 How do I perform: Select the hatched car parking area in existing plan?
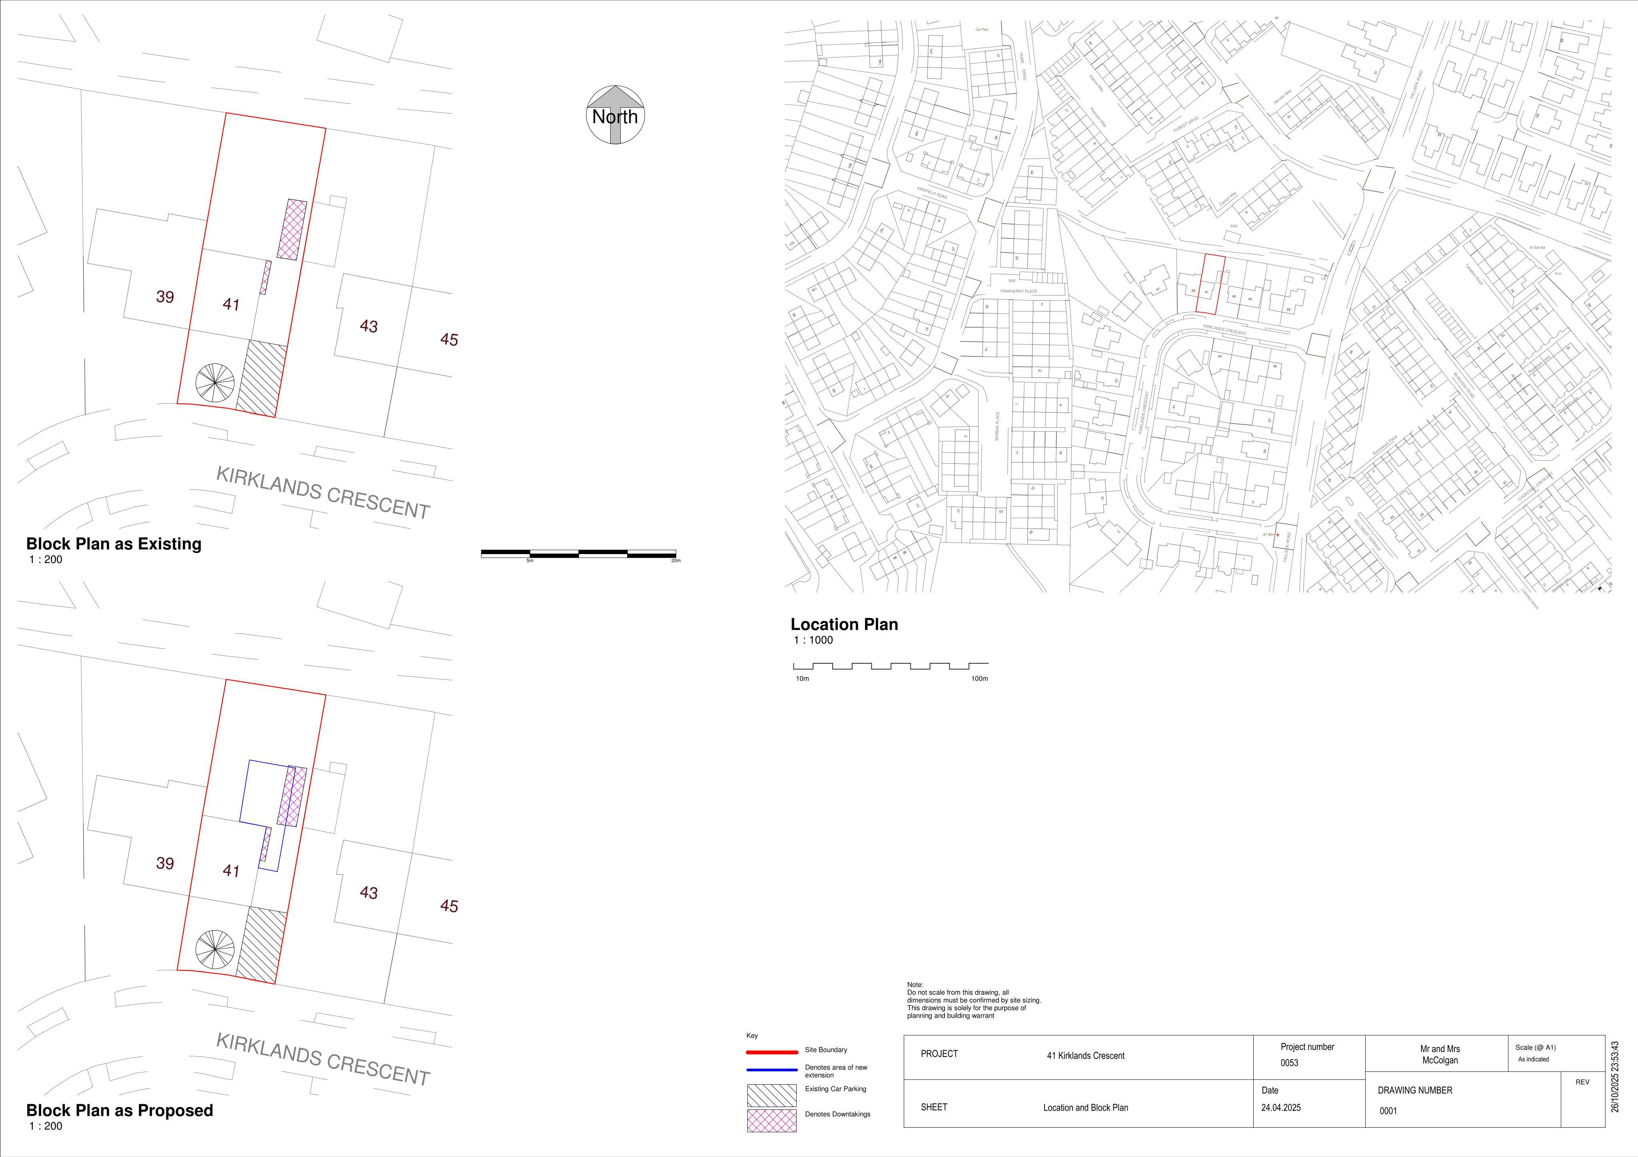pos(261,379)
